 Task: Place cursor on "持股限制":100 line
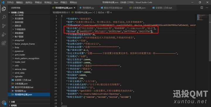click(x=75, y=78)
